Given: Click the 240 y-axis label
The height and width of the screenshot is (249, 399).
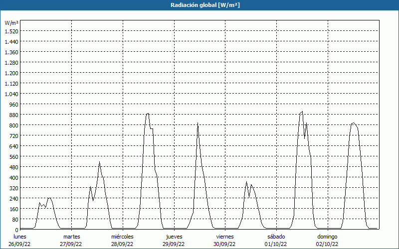Looking at the screenshot, I should click(x=14, y=199).
